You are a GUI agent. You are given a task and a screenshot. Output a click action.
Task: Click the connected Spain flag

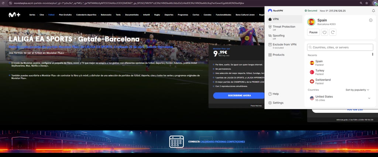[x=311, y=22]
